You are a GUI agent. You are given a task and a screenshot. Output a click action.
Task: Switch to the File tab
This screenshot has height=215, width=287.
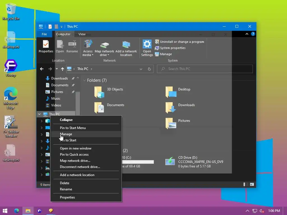point(44,34)
